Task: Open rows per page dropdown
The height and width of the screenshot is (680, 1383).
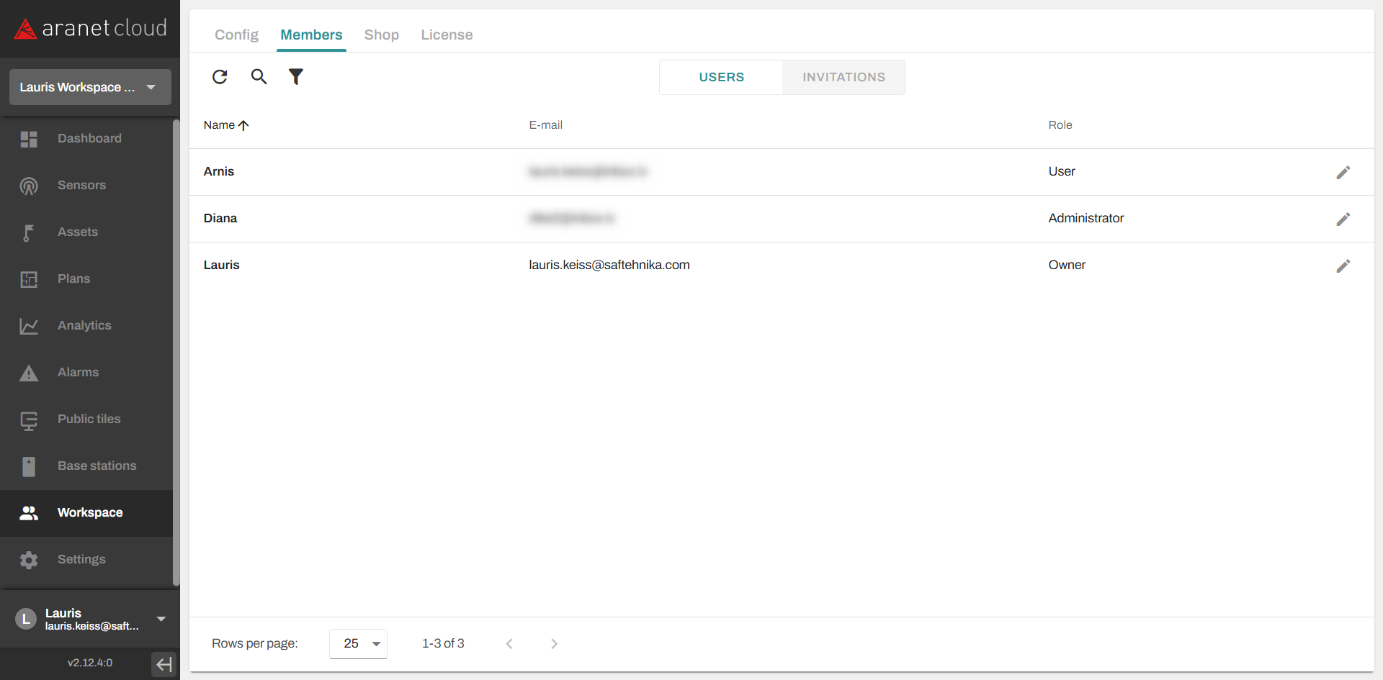Action: click(359, 644)
